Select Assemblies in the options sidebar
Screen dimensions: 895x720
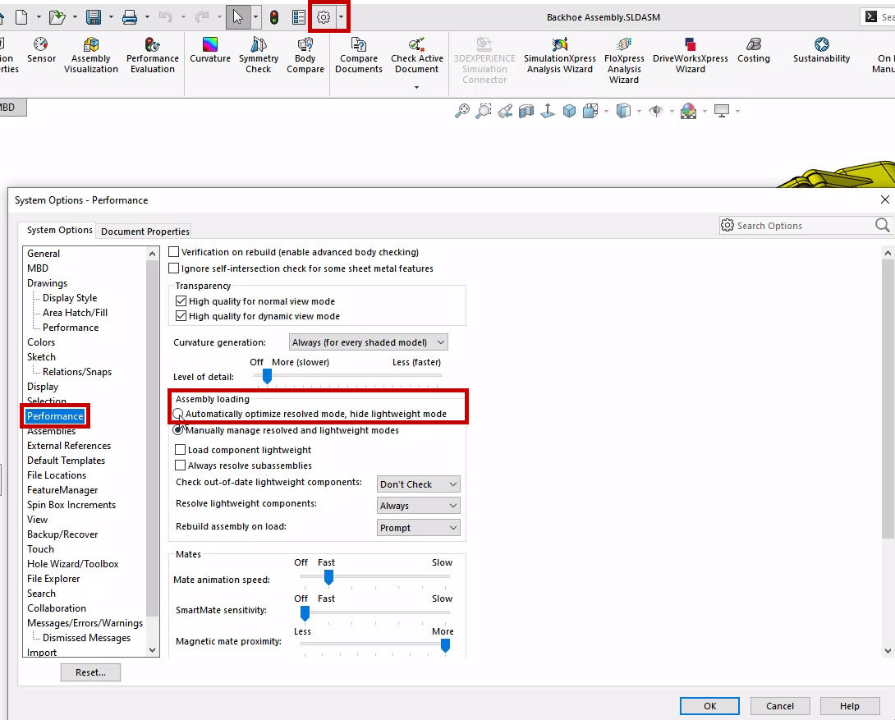(52, 430)
